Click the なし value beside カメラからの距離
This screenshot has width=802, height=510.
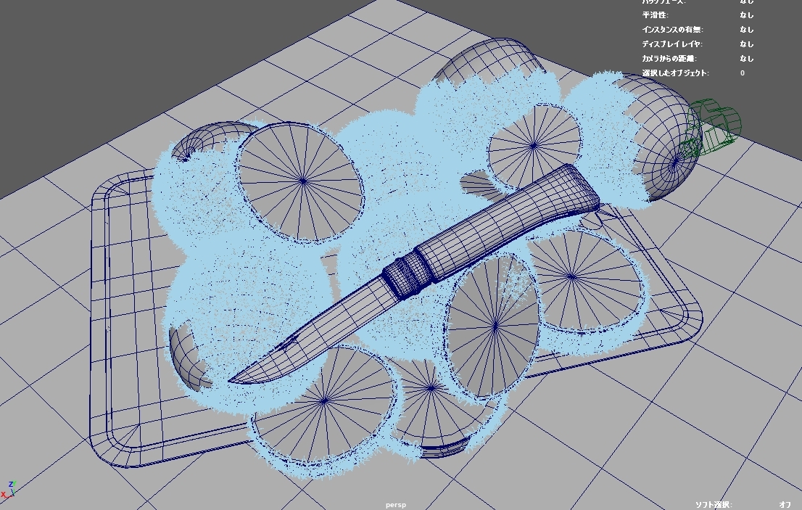point(747,58)
